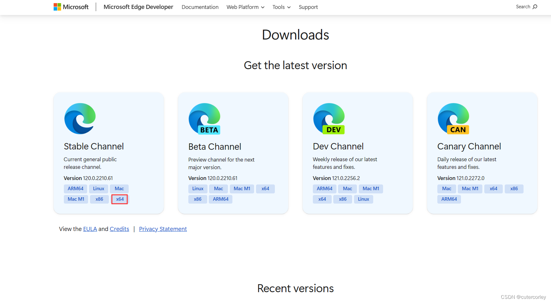Download Canary Channel x64 driver
Screen dimensions: 551x303
[x=494, y=189]
